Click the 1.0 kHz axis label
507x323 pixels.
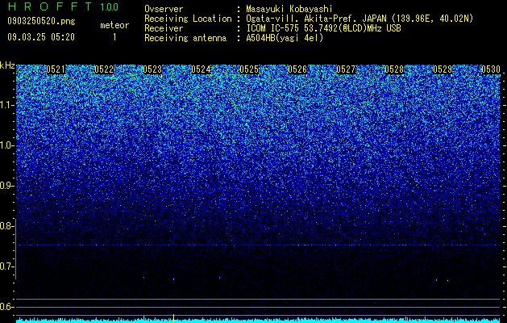coord(7,145)
